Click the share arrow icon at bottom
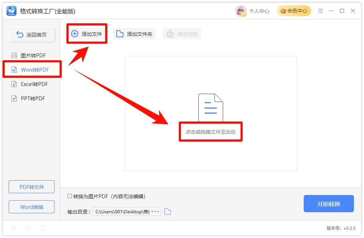364x238 pixels. tap(42, 228)
